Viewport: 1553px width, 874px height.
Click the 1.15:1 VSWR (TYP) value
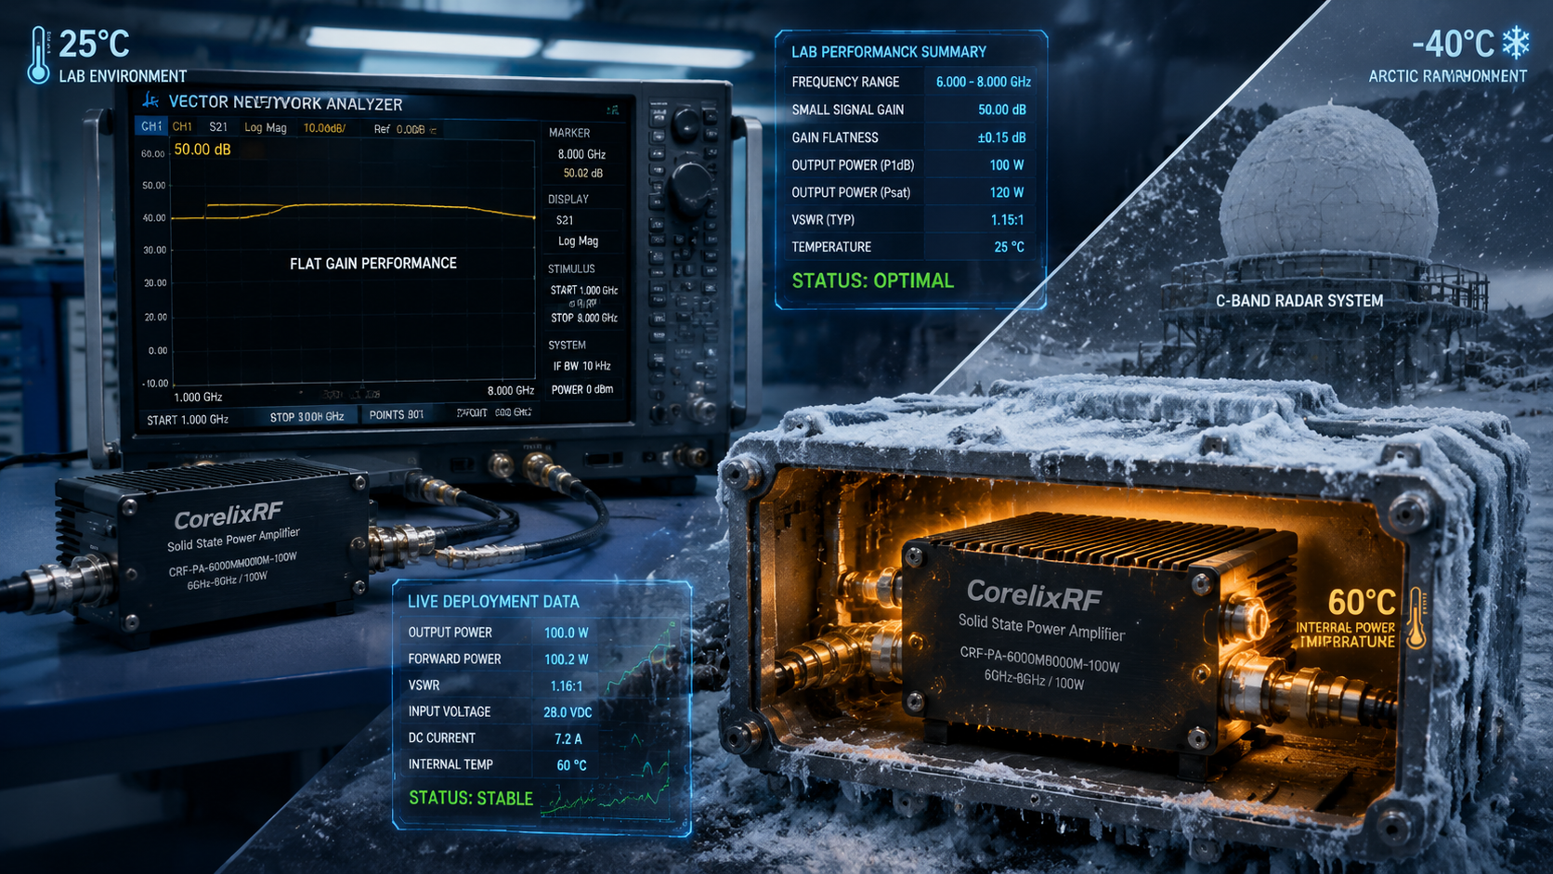pyautogui.click(x=1007, y=220)
